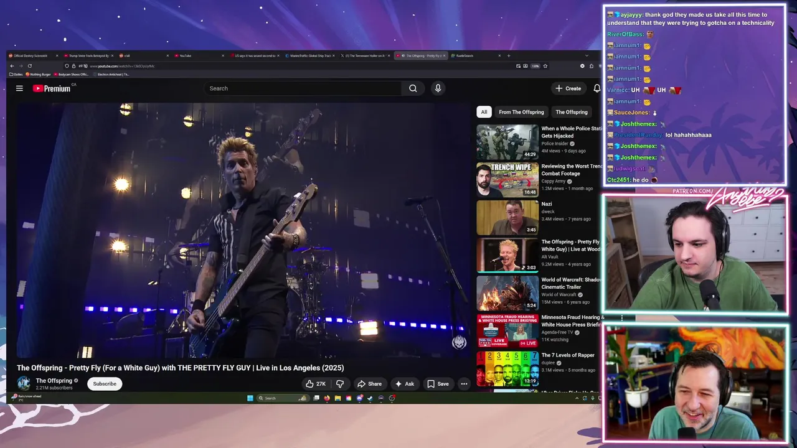Open YouTube notifications bell
Image resolution: width=797 pixels, height=448 pixels.
(597, 88)
